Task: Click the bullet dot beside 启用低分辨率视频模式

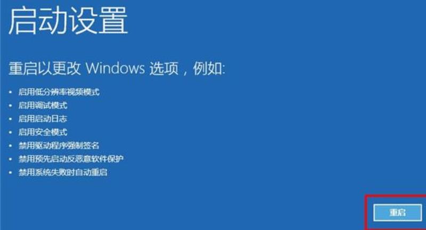Action: (10, 92)
